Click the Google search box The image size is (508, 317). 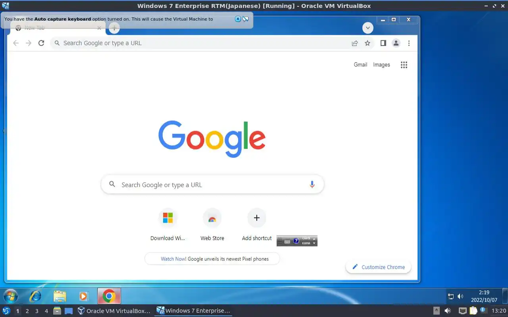click(x=212, y=185)
